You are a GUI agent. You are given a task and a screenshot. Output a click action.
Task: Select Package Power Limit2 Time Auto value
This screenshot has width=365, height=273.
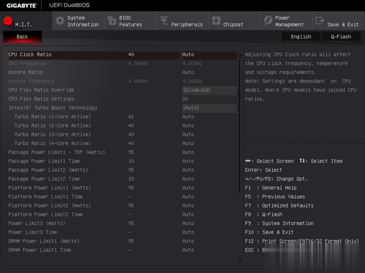188,179
